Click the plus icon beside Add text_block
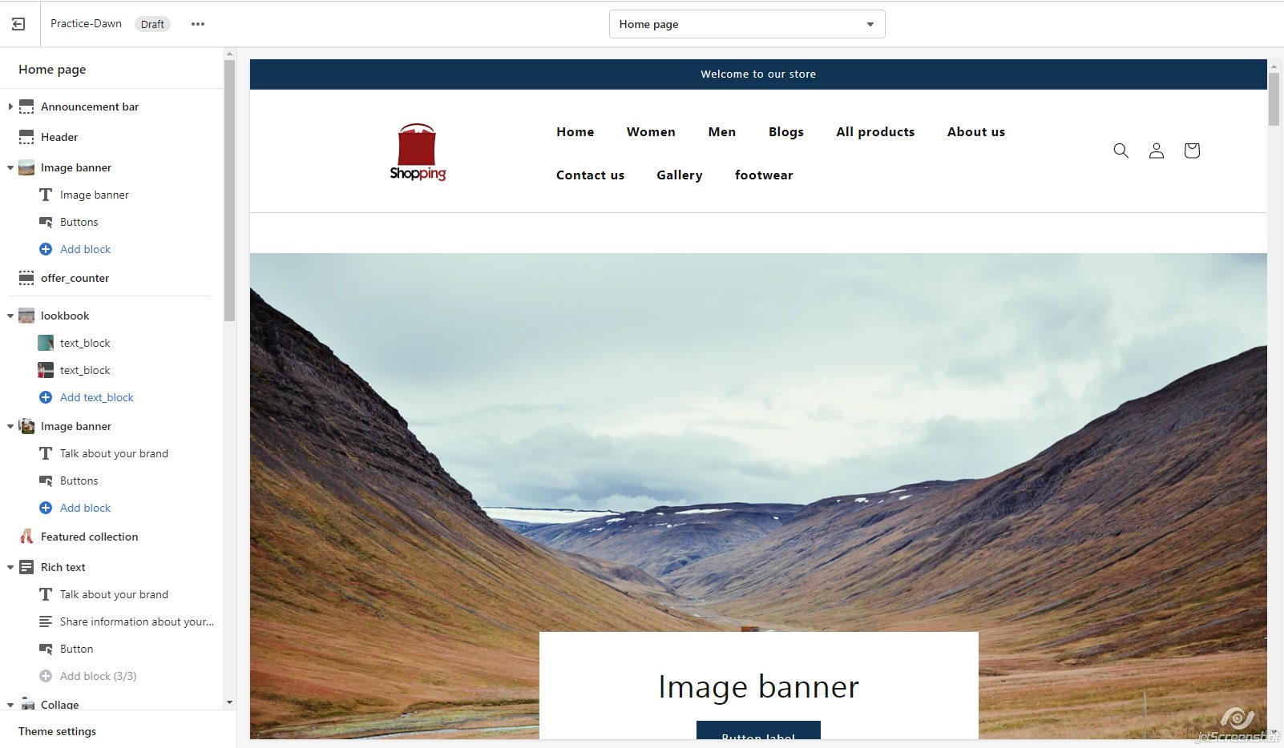This screenshot has height=748, width=1284. click(x=46, y=397)
